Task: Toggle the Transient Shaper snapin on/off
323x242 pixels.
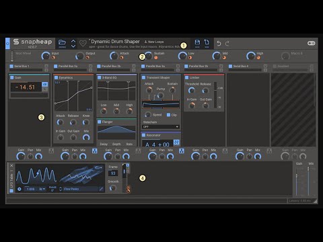Action: tap(144, 77)
